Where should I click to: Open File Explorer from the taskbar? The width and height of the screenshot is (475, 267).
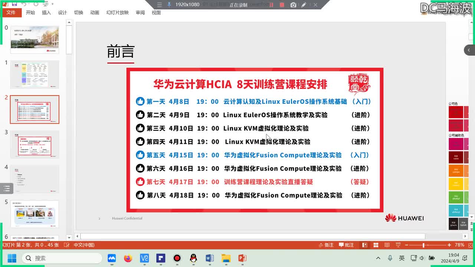click(226, 258)
